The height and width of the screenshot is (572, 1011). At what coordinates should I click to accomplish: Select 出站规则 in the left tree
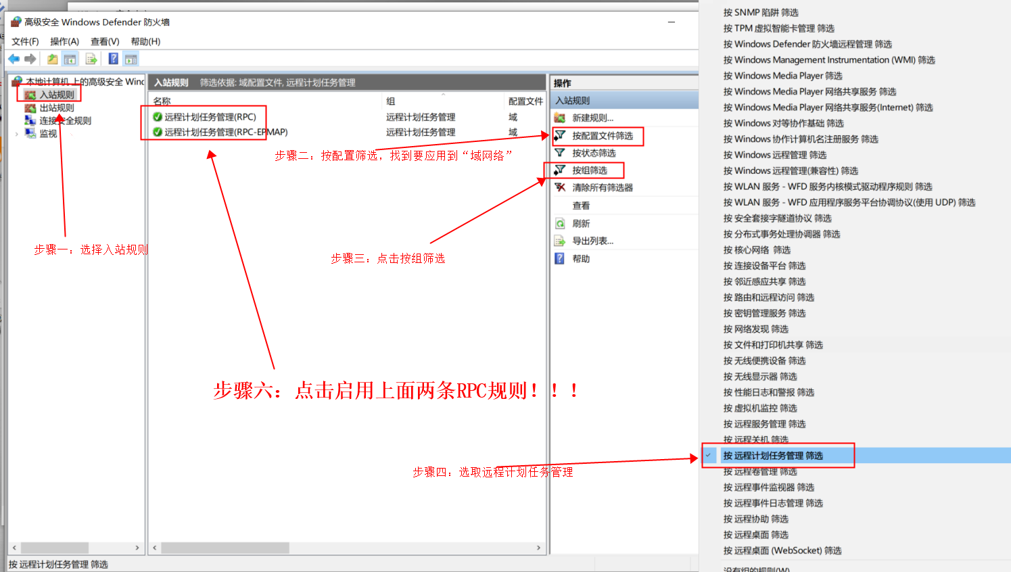coord(57,108)
